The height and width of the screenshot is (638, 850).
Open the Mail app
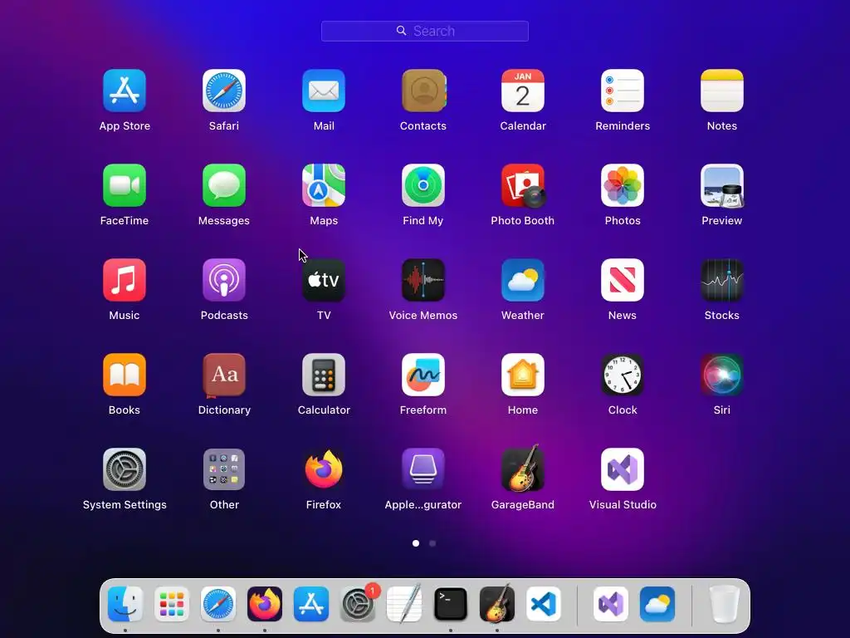point(324,91)
